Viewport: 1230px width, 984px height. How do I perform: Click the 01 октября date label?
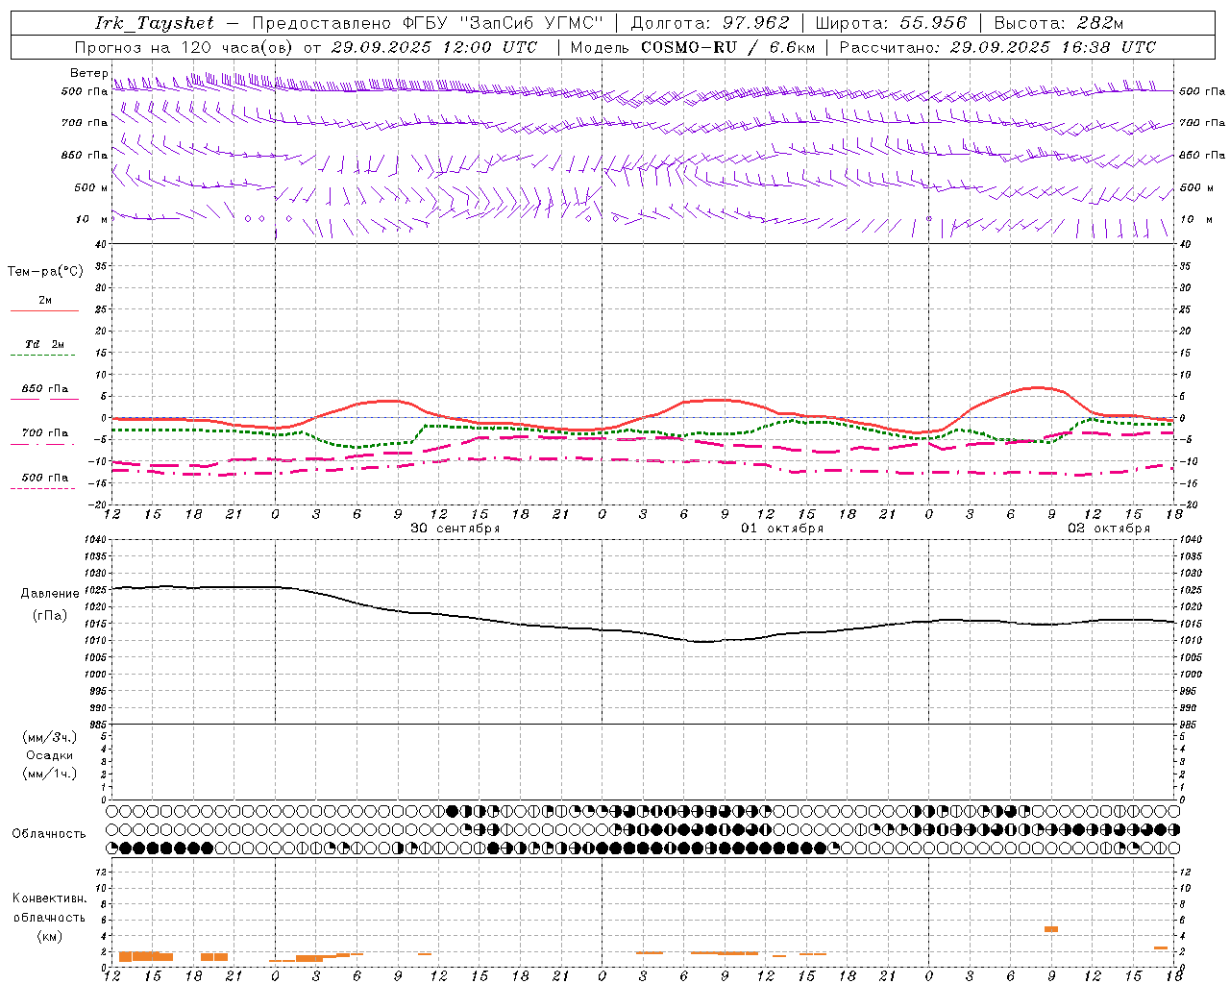(781, 529)
